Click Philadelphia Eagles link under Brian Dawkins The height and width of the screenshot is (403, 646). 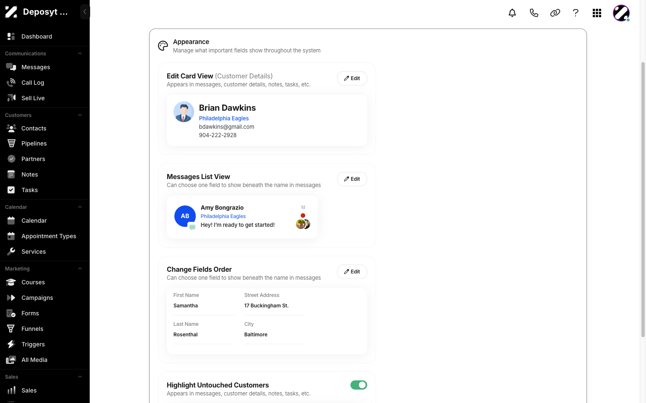(x=224, y=118)
